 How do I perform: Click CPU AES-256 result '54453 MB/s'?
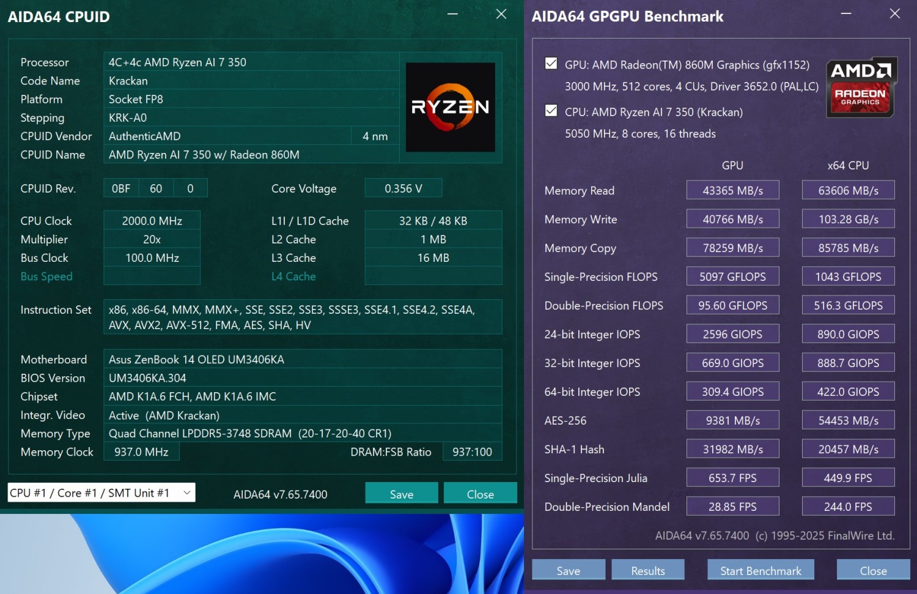click(849, 420)
